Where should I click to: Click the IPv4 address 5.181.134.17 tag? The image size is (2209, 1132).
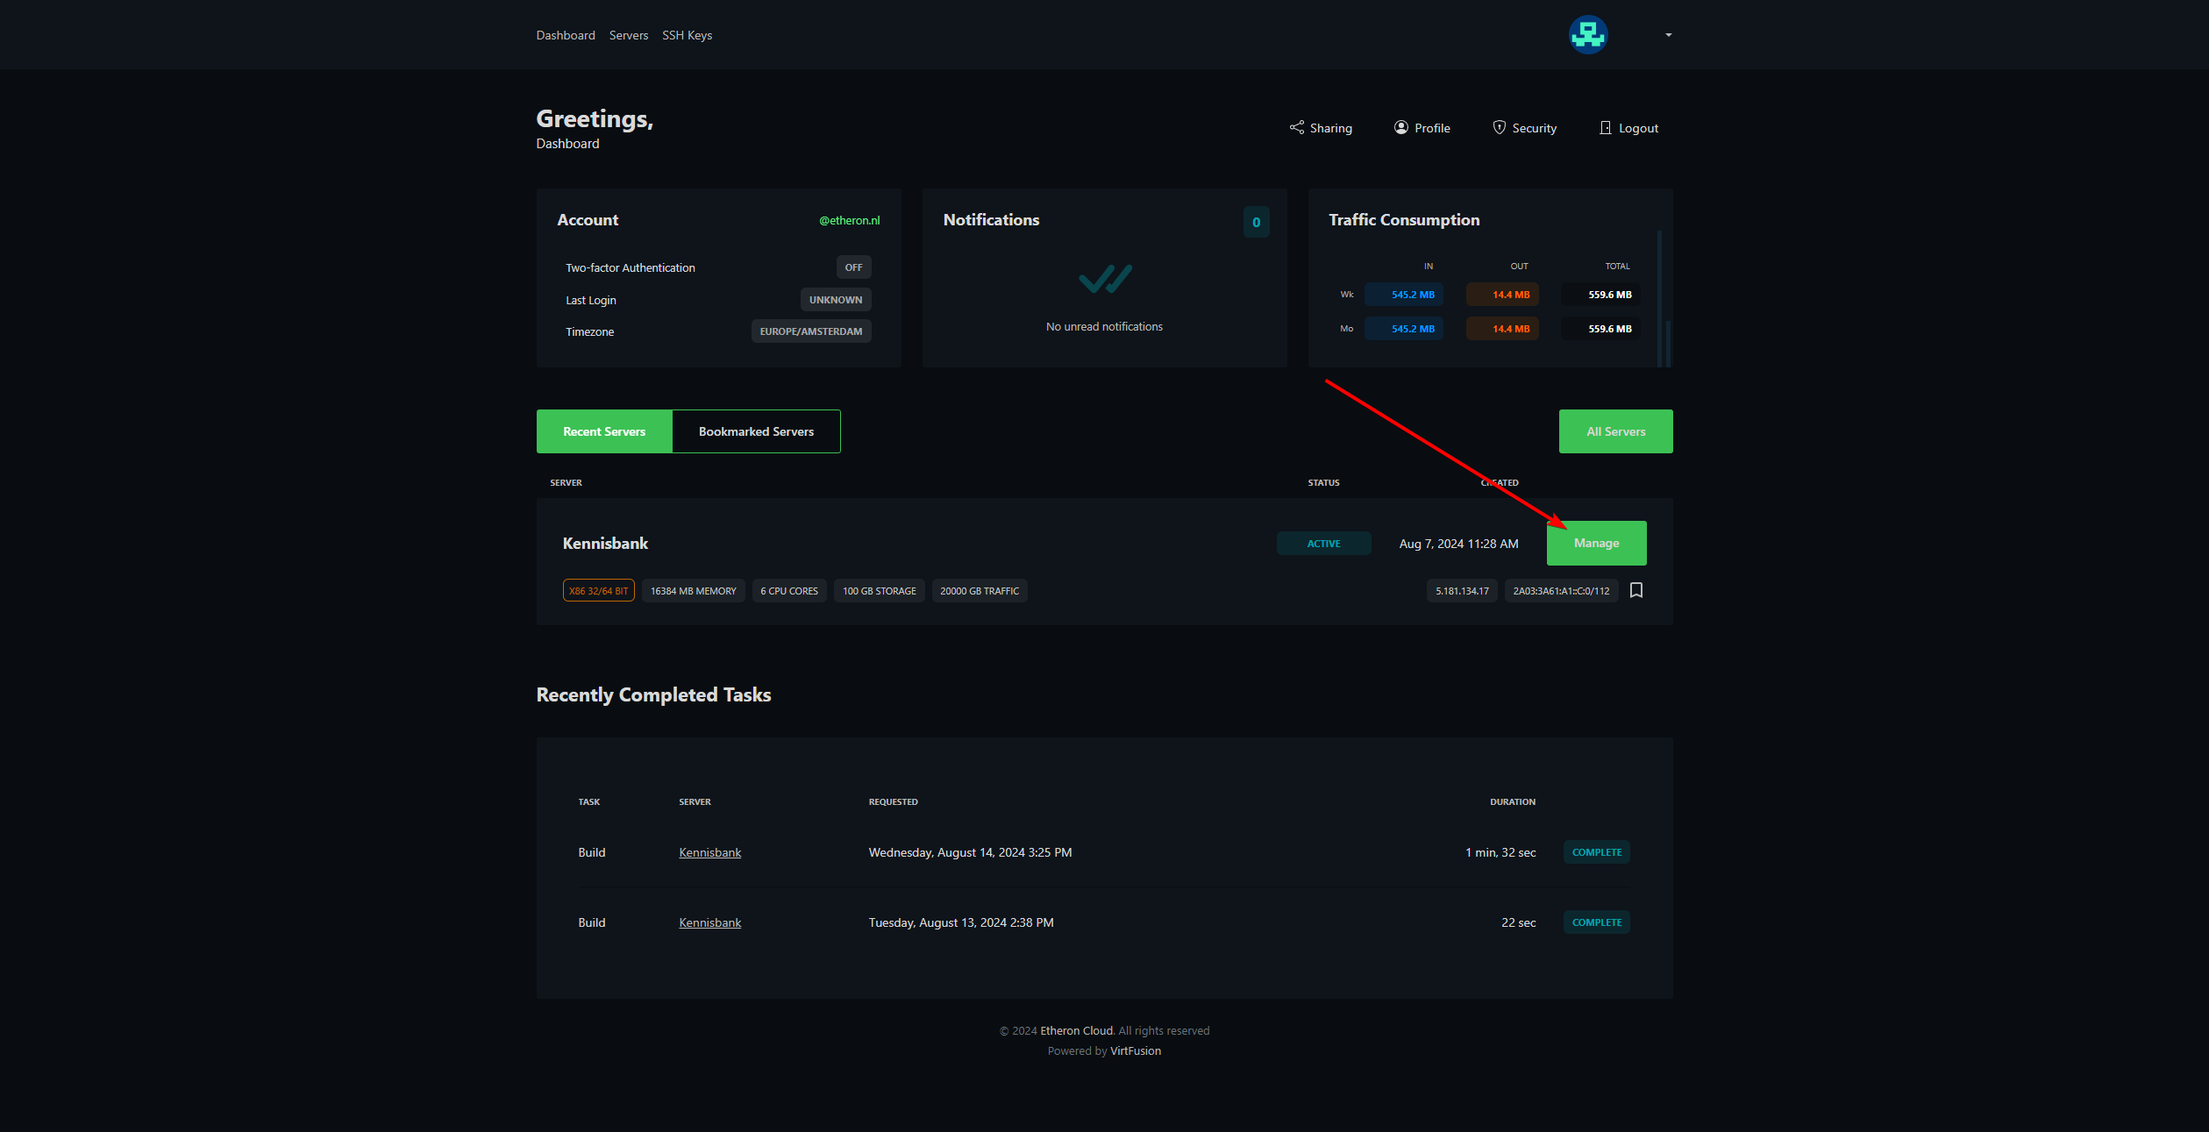click(x=1461, y=591)
